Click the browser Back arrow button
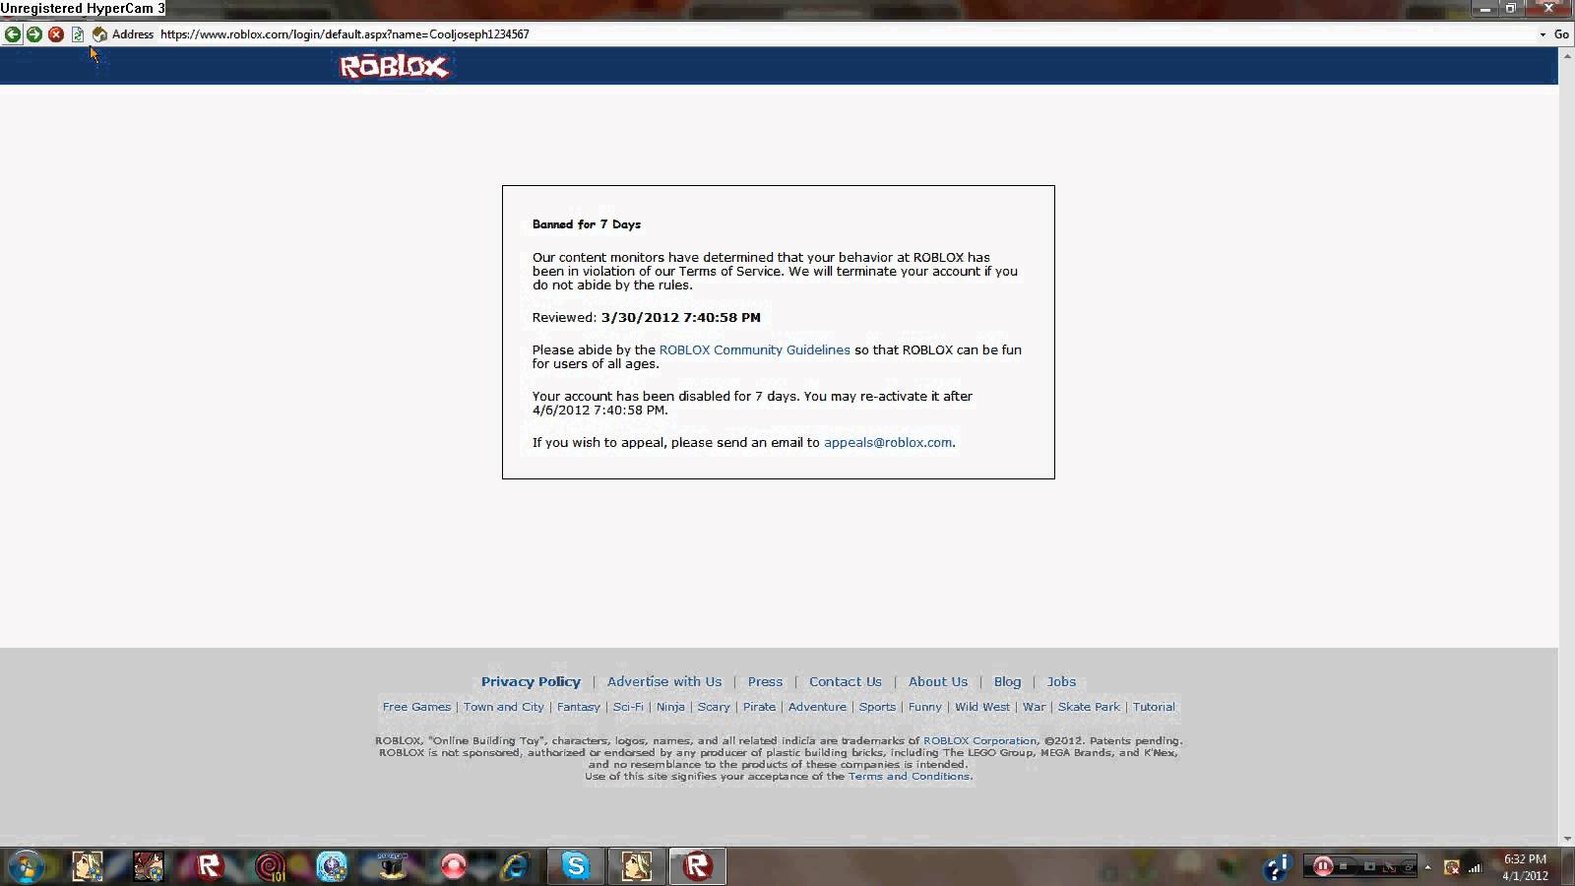The width and height of the screenshot is (1575, 886). 13,34
